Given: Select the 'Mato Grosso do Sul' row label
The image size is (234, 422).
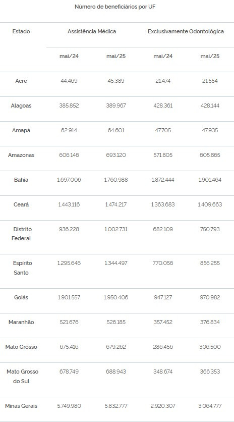Looking at the screenshot, I should pyautogui.click(x=22, y=377).
